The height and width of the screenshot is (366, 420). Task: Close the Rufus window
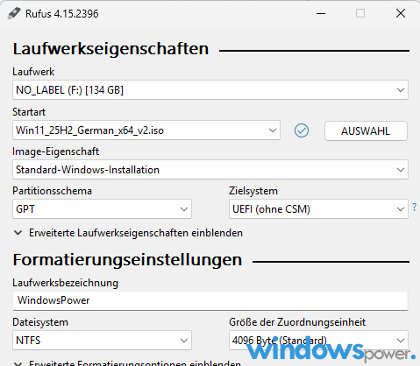click(401, 13)
